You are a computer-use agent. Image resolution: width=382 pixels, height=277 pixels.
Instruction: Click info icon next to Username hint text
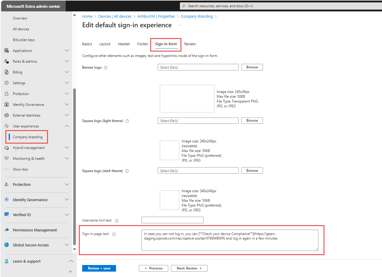[x=117, y=221]
